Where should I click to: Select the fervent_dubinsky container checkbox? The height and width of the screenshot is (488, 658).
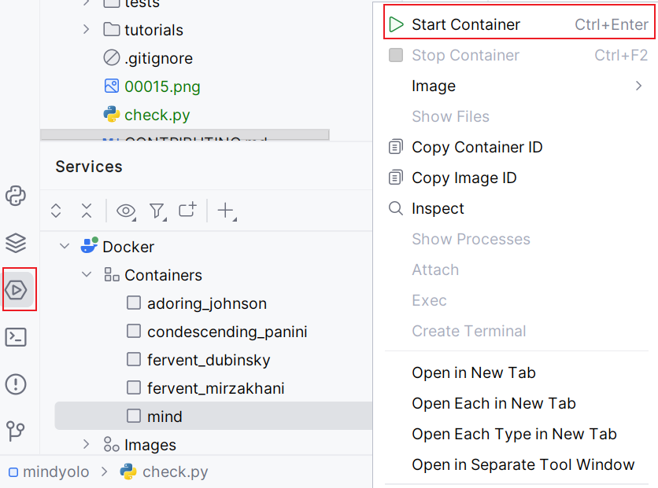tap(133, 360)
